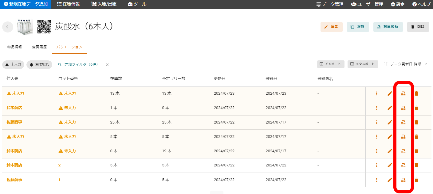Click the 削除 button

(418, 27)
